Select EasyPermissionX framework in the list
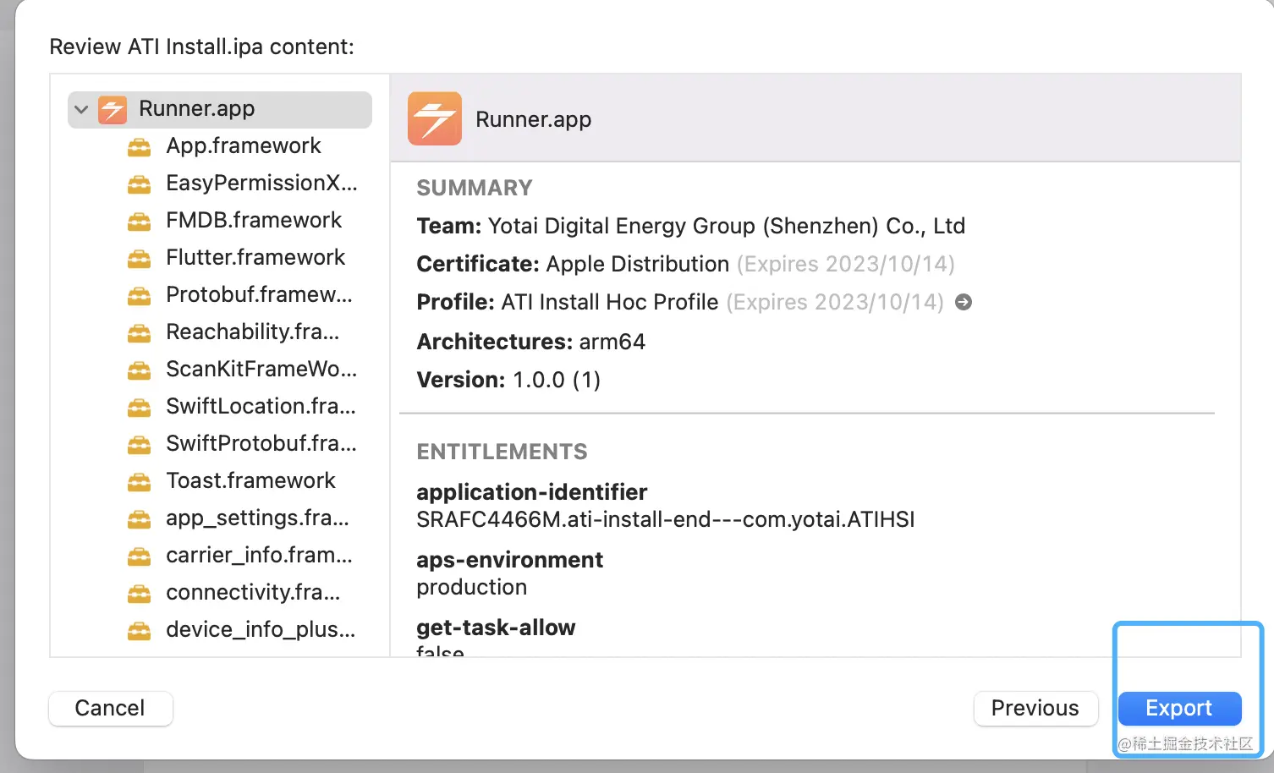1274x773 pixels. point(261,184)
